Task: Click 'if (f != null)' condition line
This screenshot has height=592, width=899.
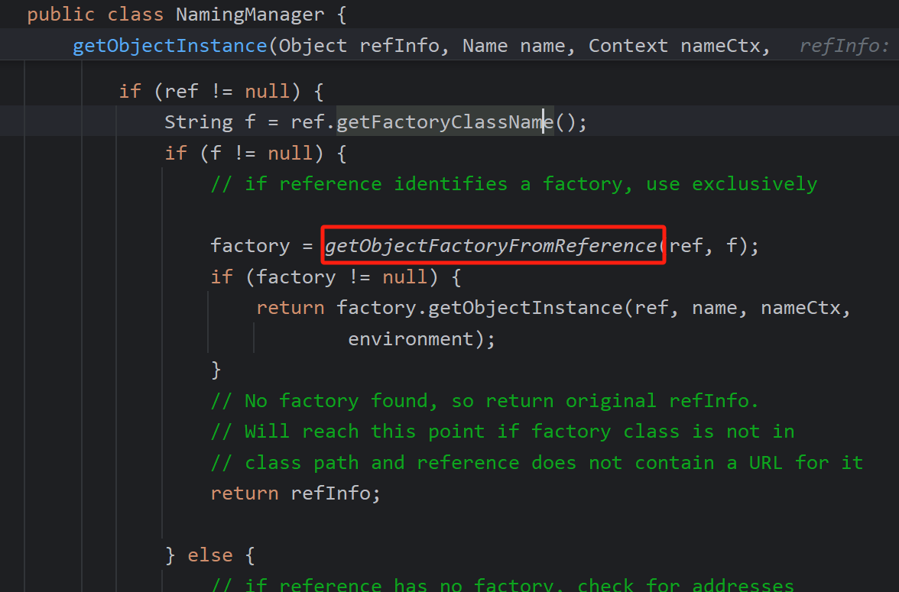Action: 255,153
